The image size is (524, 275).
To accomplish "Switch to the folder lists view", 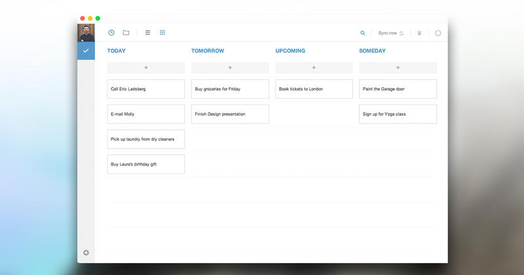I will [x=126, y=33].
